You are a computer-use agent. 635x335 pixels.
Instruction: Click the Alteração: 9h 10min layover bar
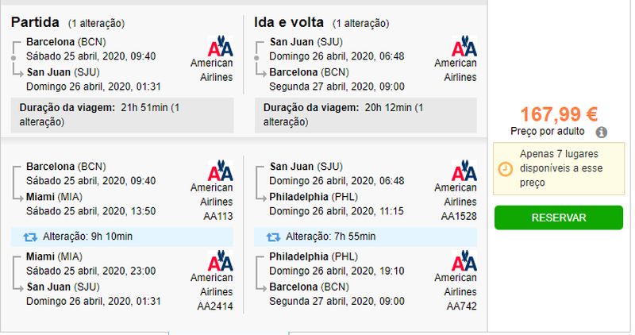pyautogui.click(x=122, y=237)
